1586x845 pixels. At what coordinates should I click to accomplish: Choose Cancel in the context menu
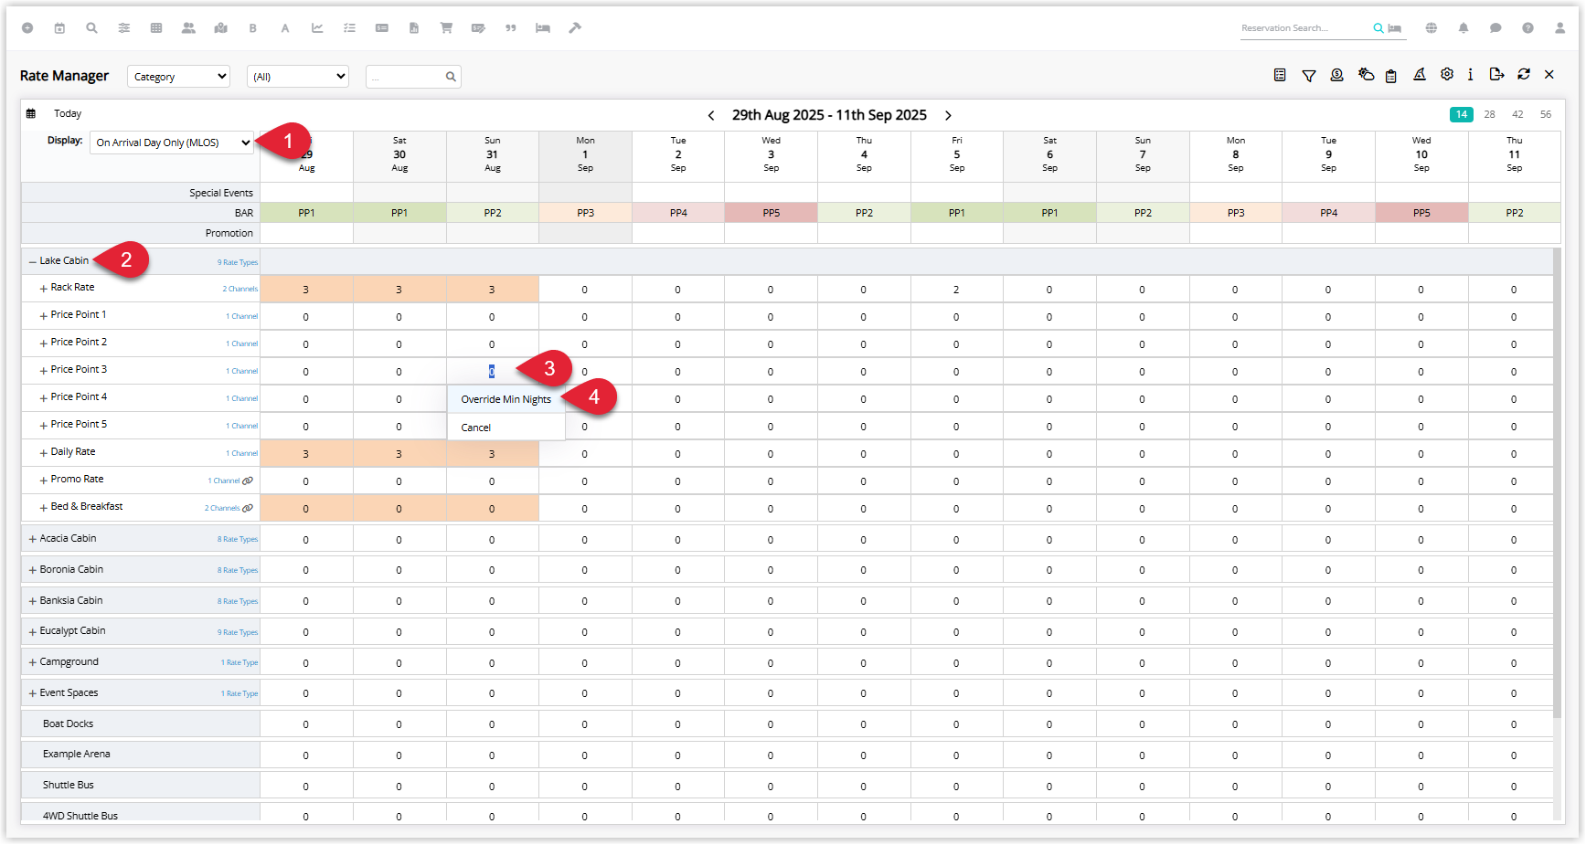pos(506,428)
